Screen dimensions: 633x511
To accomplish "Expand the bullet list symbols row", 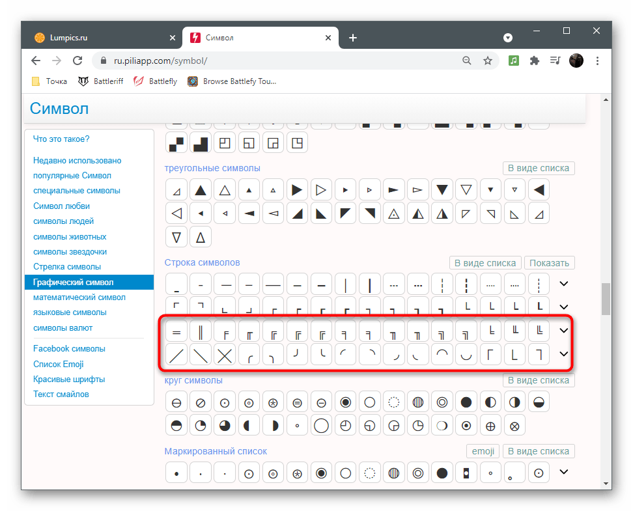I will [564, 472].
